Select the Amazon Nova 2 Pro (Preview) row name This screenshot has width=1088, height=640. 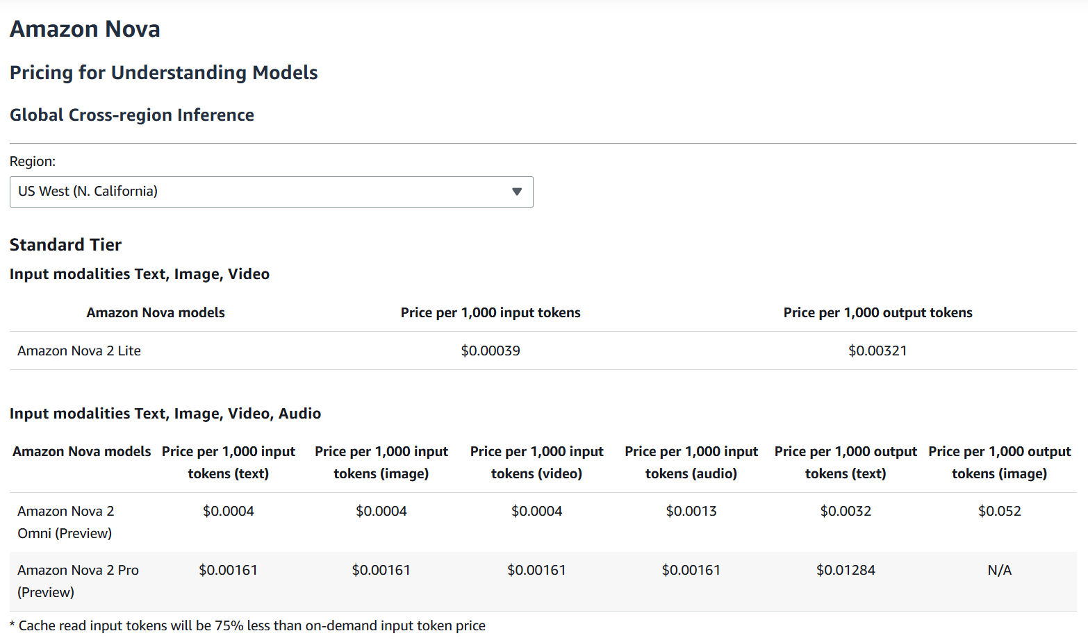tap(78, 581)
